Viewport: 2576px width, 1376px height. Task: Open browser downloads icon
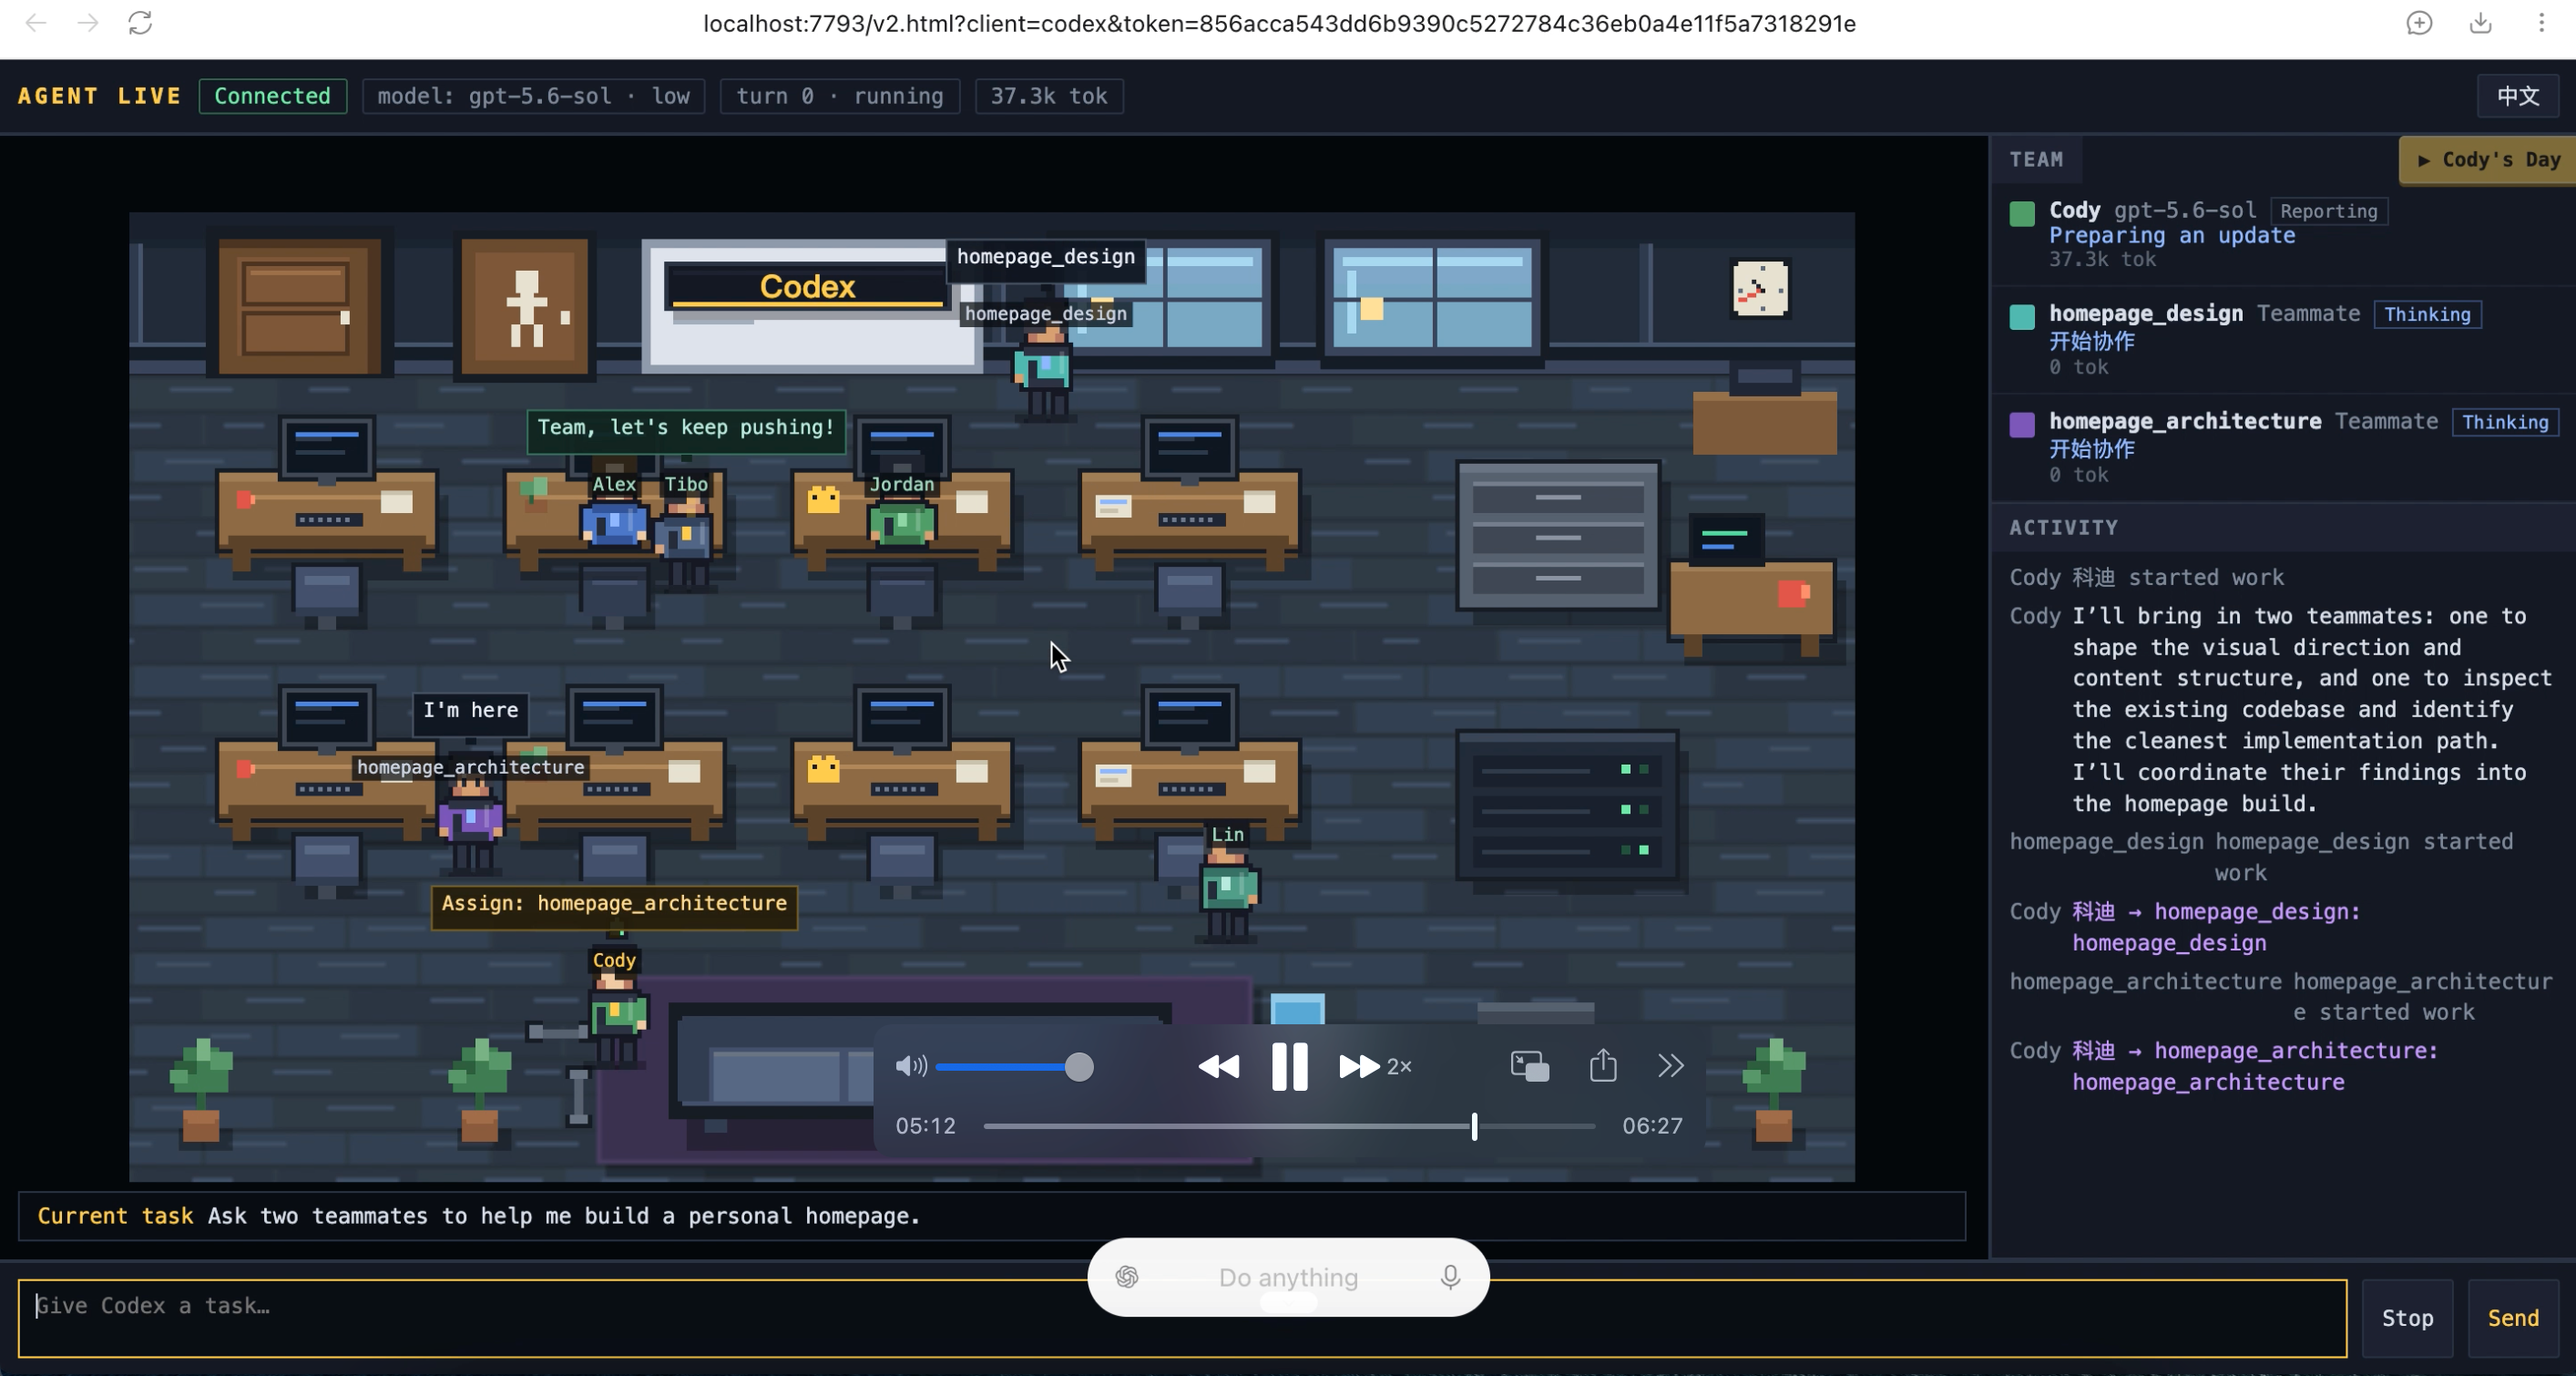(x=2481, y=23)
